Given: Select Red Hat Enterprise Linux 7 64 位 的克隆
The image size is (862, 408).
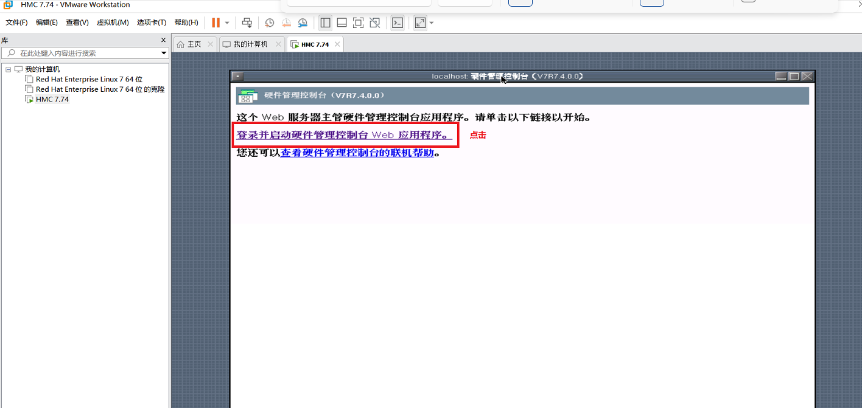Looking at the screenshot, I should tap(100, 89).
